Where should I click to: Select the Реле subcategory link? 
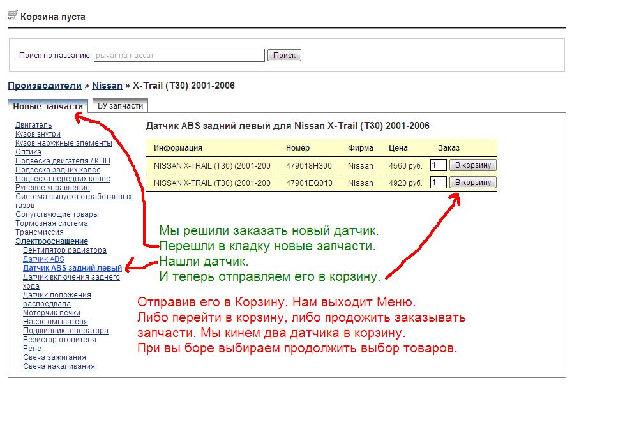coord(33,348)
